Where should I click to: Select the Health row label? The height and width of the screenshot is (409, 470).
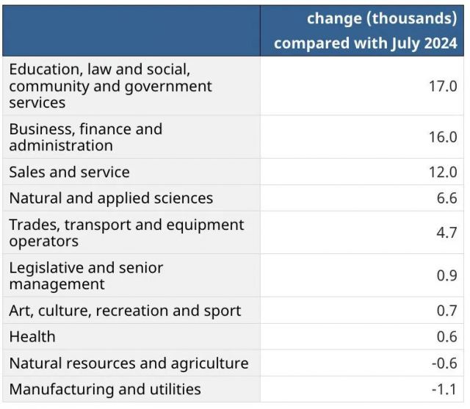(x=32, y=337)
